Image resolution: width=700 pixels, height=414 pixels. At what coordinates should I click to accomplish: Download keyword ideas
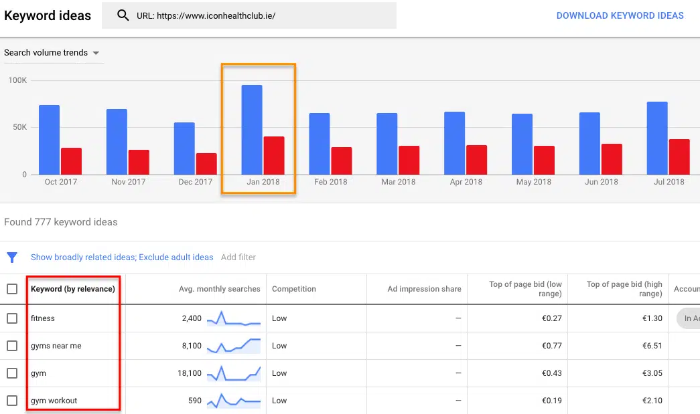[620, 15]
